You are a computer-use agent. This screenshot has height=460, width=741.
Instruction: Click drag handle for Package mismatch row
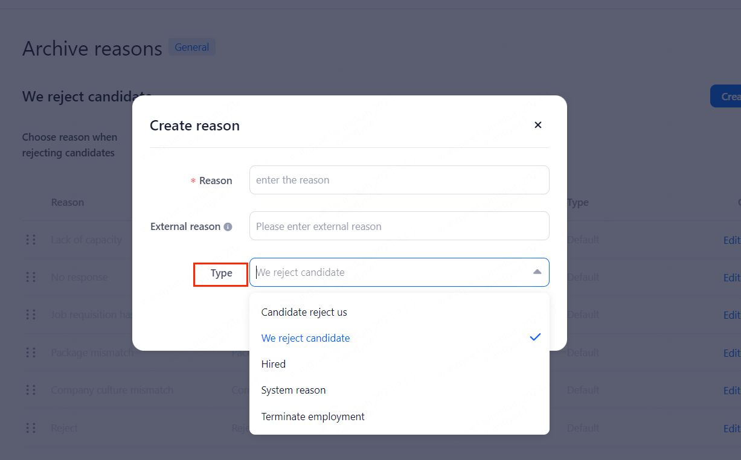[31, 353]
